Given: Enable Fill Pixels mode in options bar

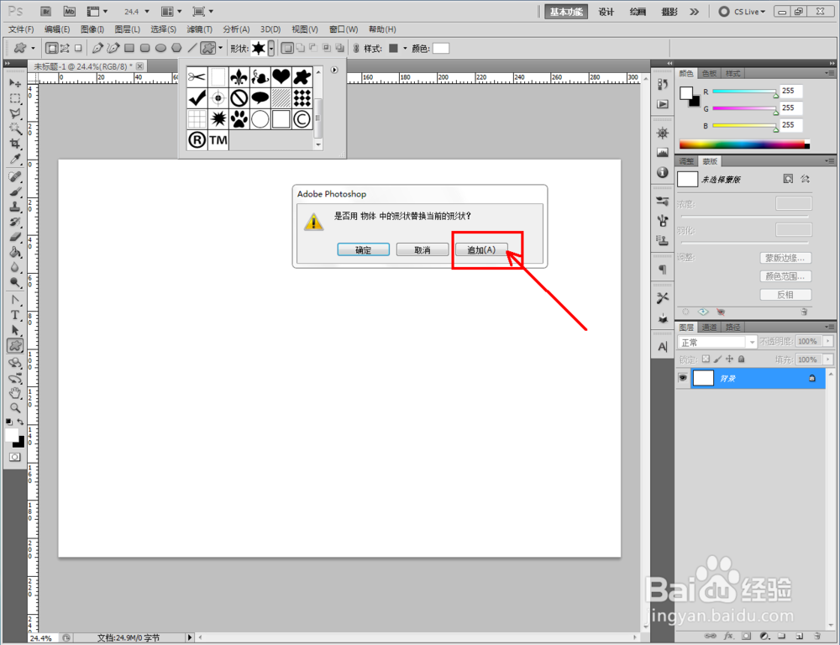Looking at the screenshot, I should (x=78, y=48).
